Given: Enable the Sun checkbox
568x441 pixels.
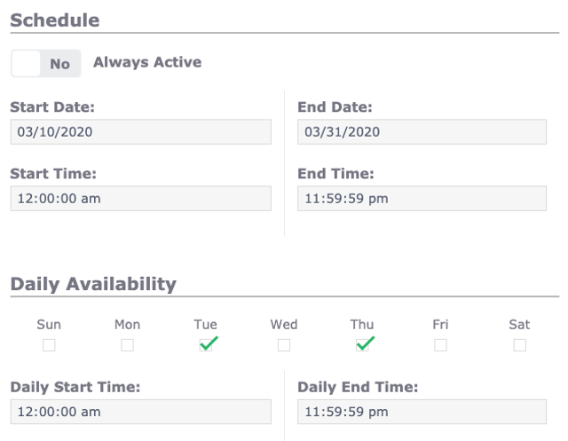Looking at the screenshot, I should tap(49, 345).
